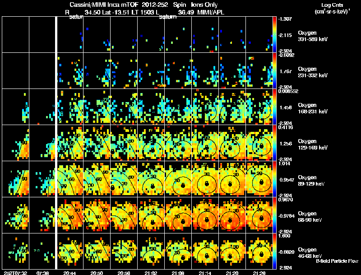Click the 'Oxygen 89-129 keV' row label

tap(311, 181)
